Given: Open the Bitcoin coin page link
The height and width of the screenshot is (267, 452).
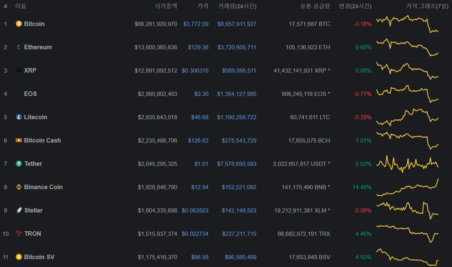Looking at the screenshot, I should (34, 24).
